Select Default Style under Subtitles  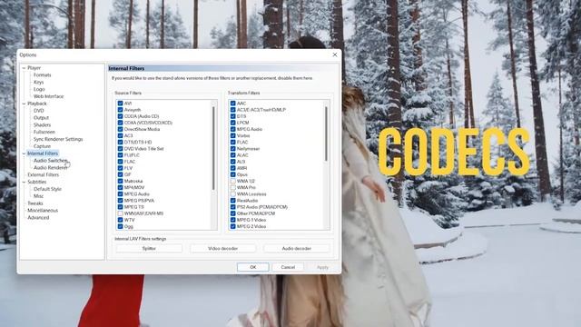point(47,189)
